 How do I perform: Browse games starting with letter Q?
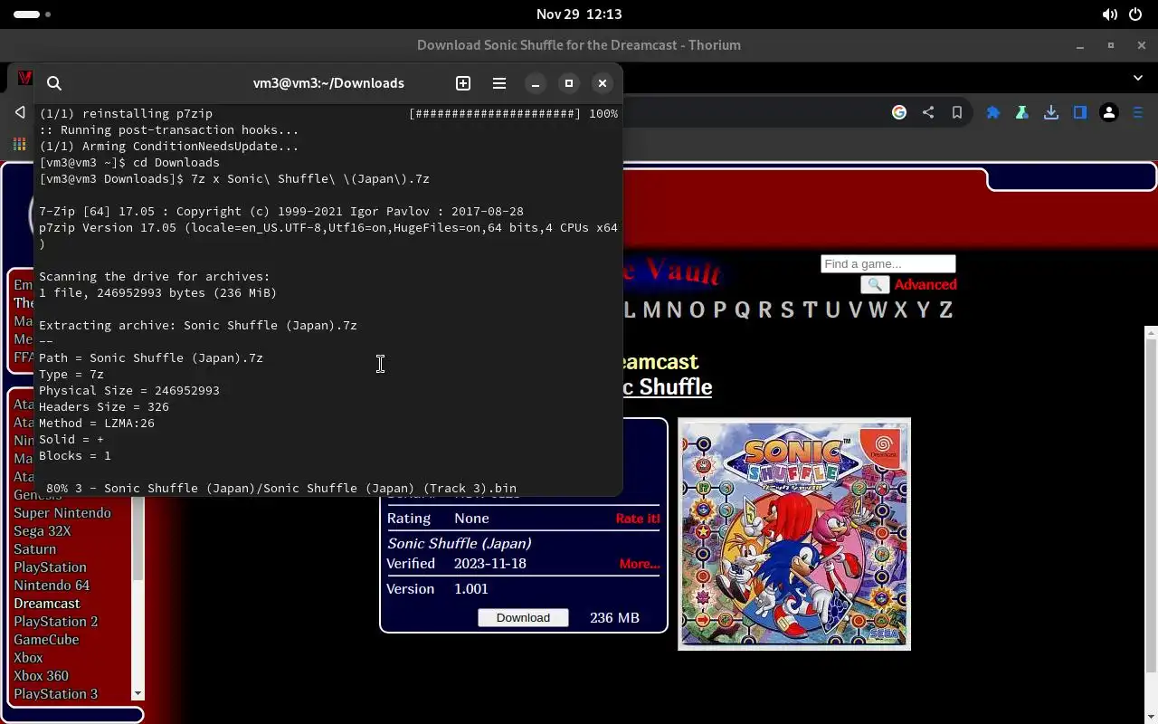coord(742,310)
